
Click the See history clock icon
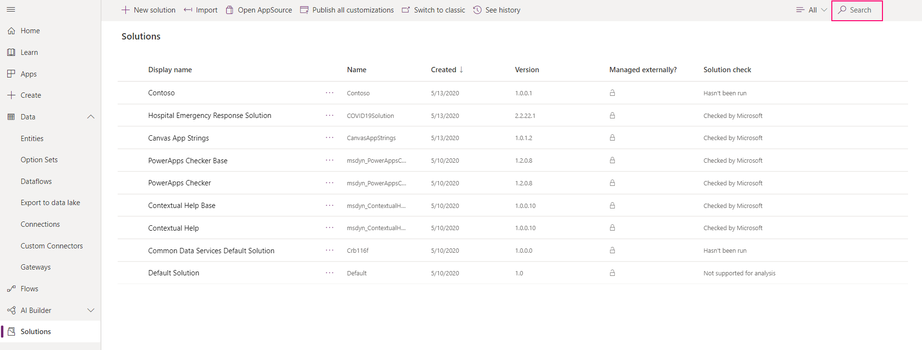(477, 10)
